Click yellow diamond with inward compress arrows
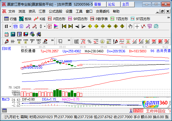Viewport: 172px width, 121px height. (x=109, y=26)
